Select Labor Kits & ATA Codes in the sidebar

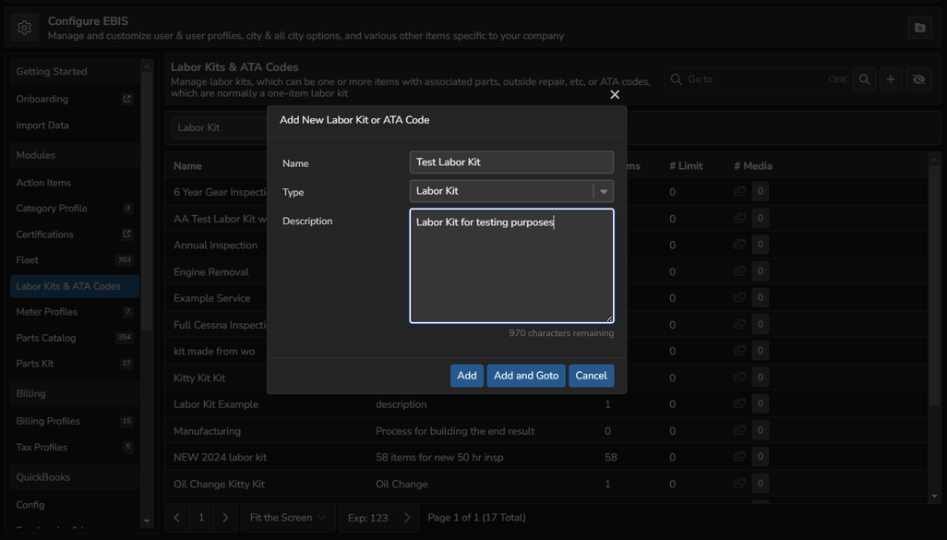(x=74, y=286)
